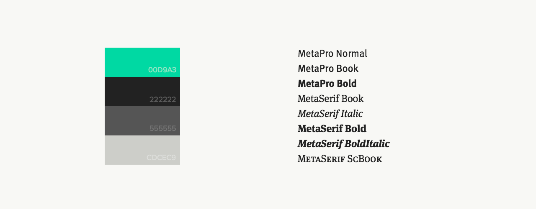Click the word Italic in MetaSerif Italic
This screenshot has height=209, width=536.
[x=351, y=114]
